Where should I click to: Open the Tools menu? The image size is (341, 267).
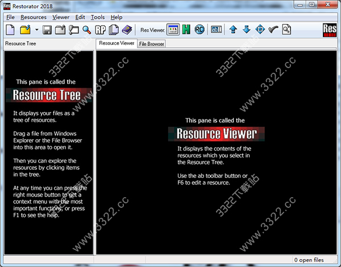click(97, 17)
